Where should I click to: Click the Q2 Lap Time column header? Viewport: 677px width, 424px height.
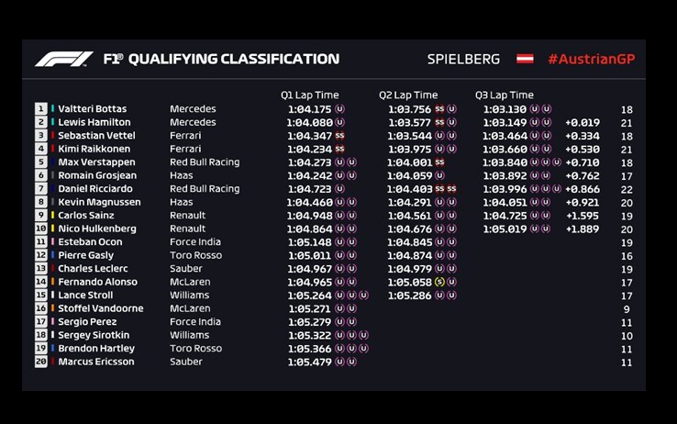pyautogui.click(x=408, y=95)
